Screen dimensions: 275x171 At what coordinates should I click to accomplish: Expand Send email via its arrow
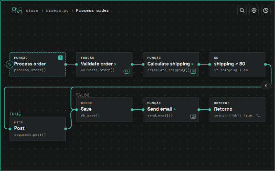point(175,109)
